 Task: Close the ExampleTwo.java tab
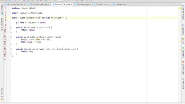[x=71, y=4]
